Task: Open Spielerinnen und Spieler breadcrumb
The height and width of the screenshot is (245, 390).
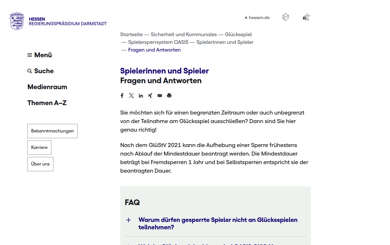Action: pos(225,42)
